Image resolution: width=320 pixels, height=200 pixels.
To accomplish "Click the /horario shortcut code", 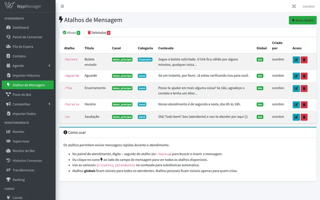I will [72, 104].
